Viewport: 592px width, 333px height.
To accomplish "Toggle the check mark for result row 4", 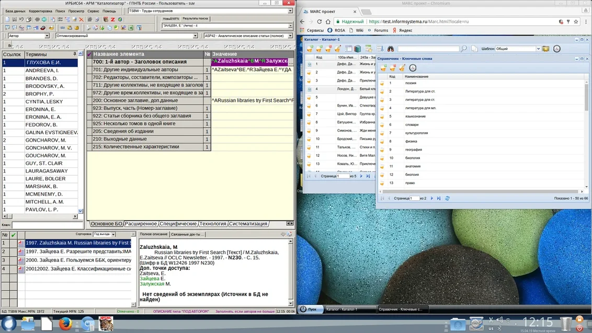I will (13, 269).
